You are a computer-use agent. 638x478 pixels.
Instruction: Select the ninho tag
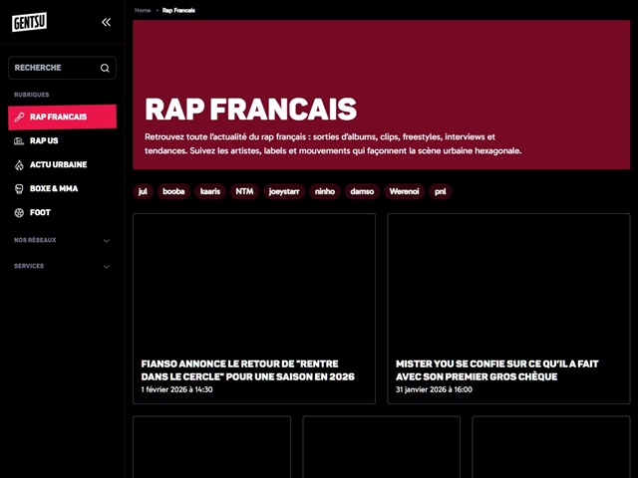[x=325, y=191]
